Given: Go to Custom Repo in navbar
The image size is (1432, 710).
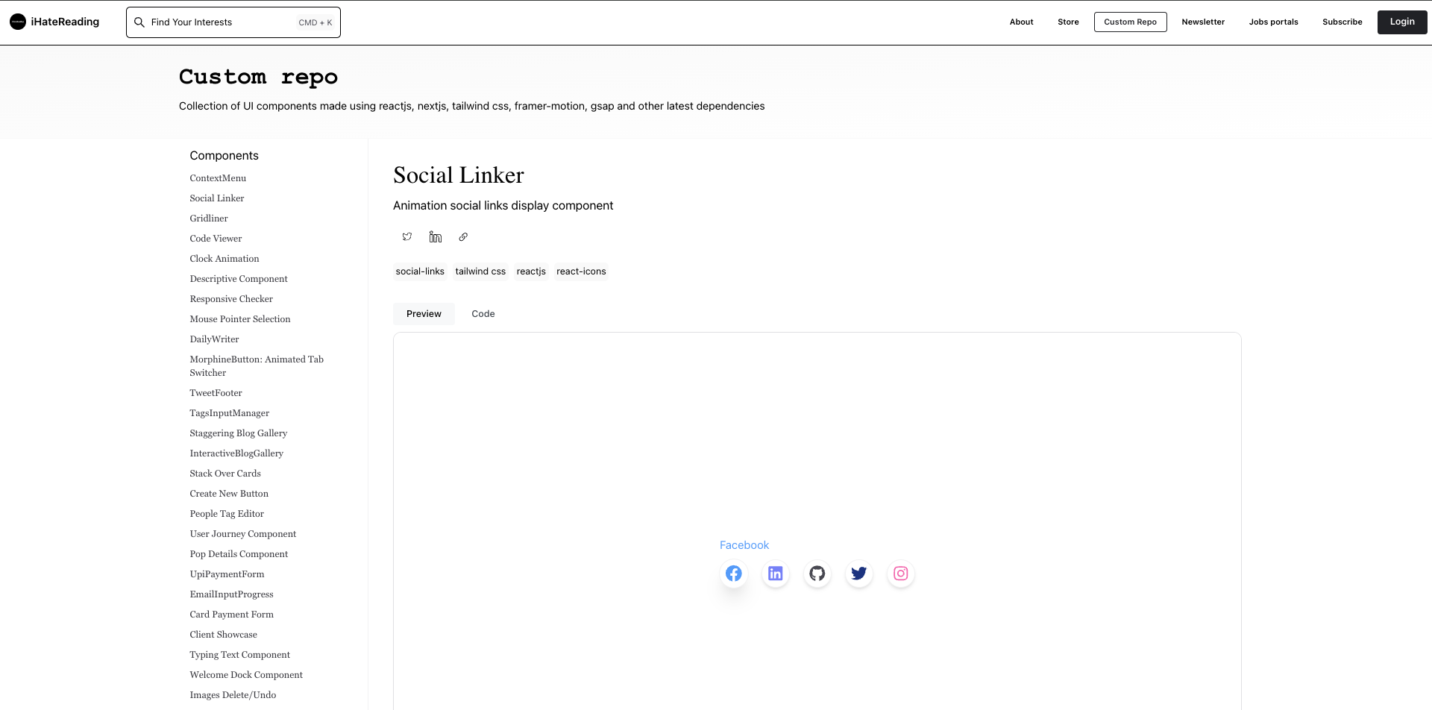Looking at the screenshot, I should (1131, 22).
